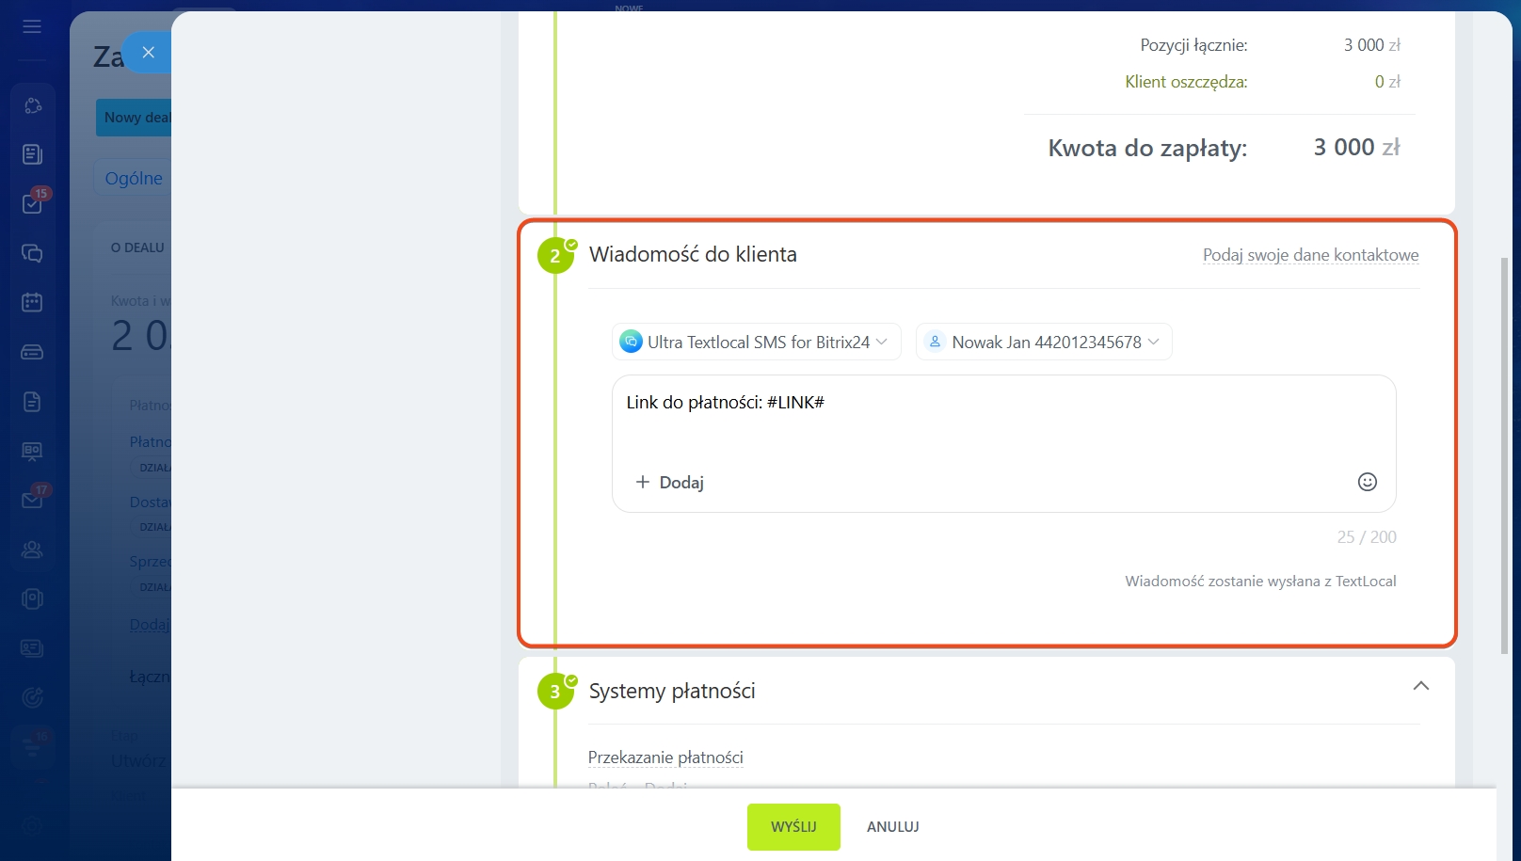Viewport: 1521px width, 861px height.
Task: Open the presentation board sidebar icon
Action: coord(32,451)
